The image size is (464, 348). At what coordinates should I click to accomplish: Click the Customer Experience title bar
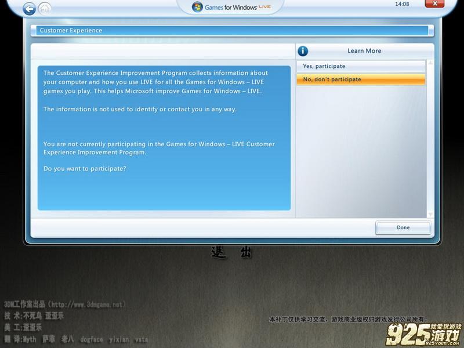233,31
